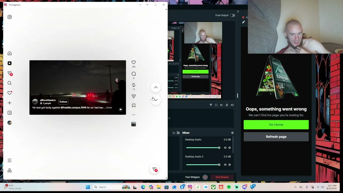Open Microsoft Edge from the taskbar
This screenshot has width=343, height=193.
coord(143,187)
